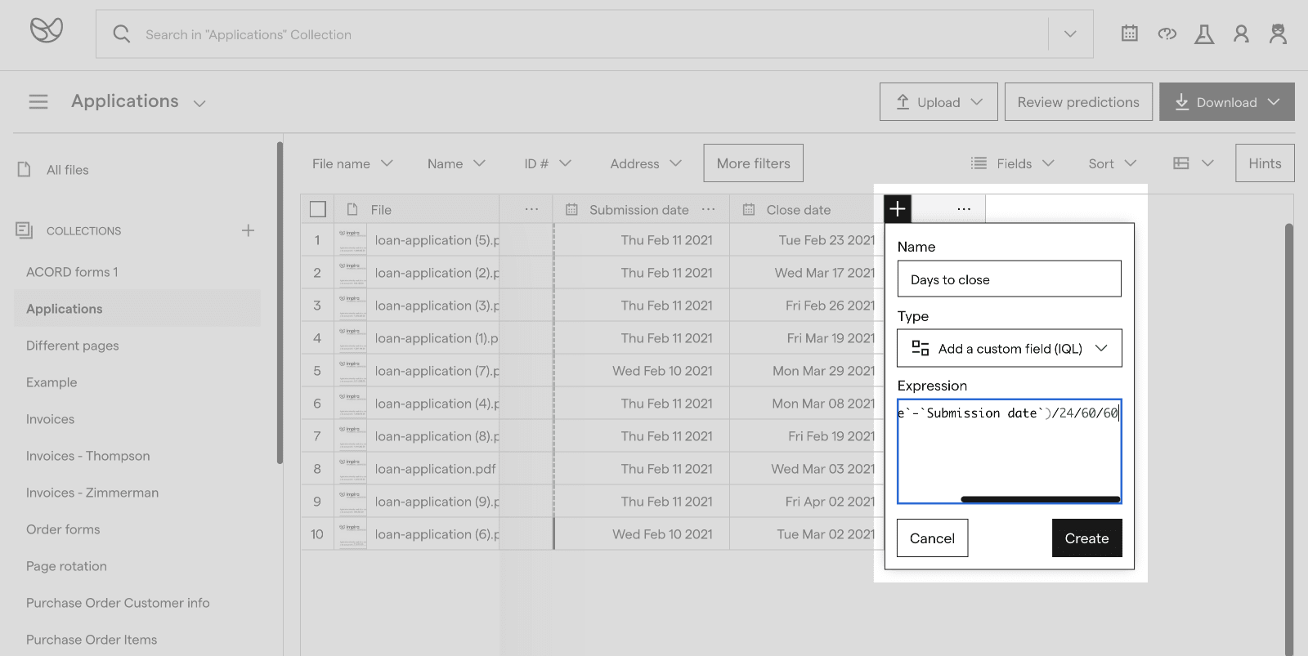
Task: Open File column options menu
Action: (531, 209)
